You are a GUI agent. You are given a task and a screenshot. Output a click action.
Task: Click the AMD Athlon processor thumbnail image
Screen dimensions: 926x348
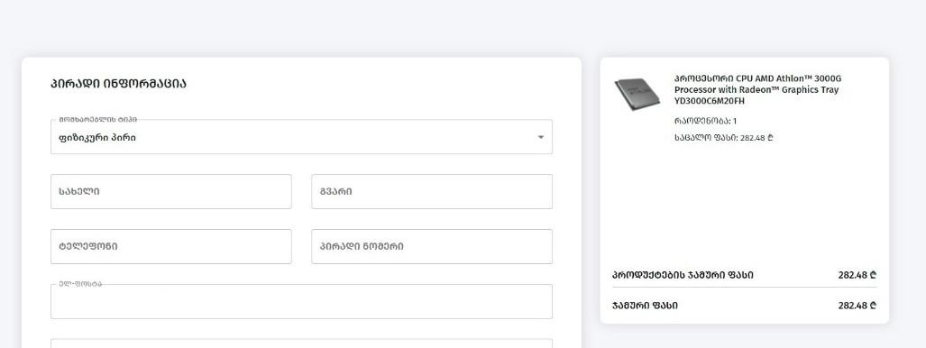637,94
